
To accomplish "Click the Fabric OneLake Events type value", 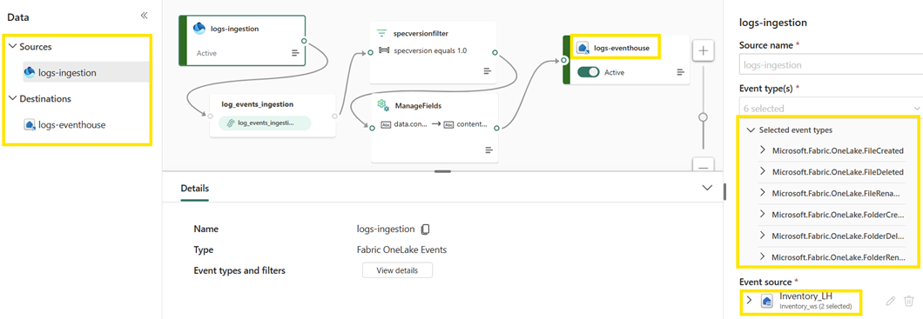I will click(x=402, y=249).
